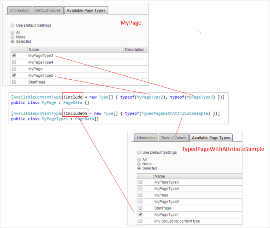Open Information tab in the top MyPage panel
This screenshot has height=228, width=270.
pyautogui.click(x=20, y=10)
